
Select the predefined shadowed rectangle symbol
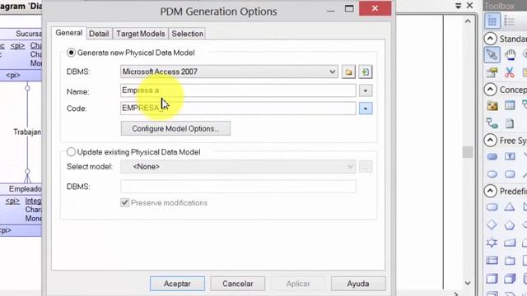tap(492, 279)
